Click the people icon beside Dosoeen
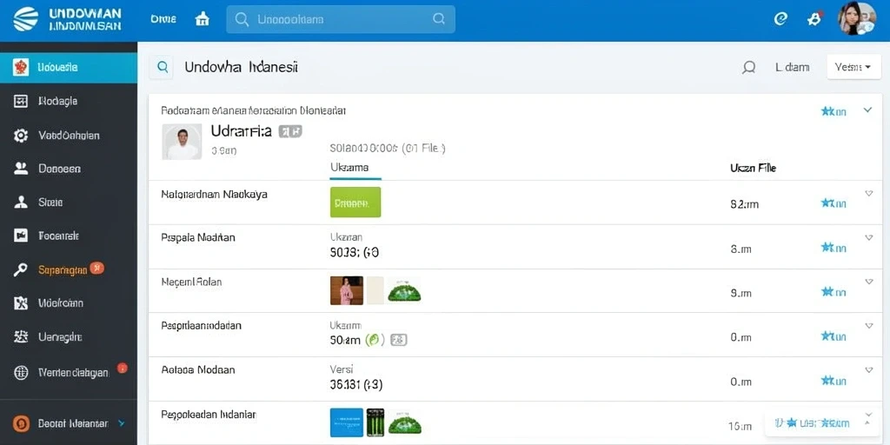890x445 pixels. [21, 169]
